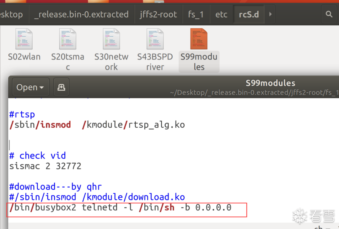
Task: Click the S02wlan file name label
Action: [x=24, y=57]
